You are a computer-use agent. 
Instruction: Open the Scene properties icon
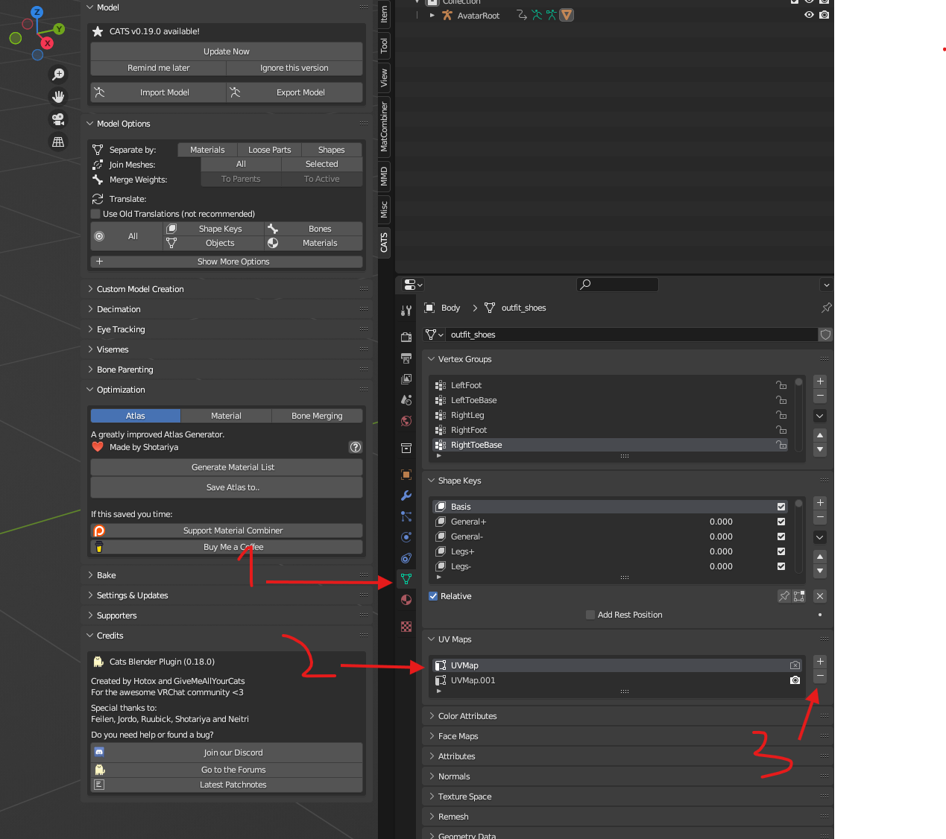[406, 400]
